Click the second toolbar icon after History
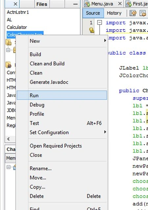The image size is (148, 210). pyautogui.click(x=143, y=13)
